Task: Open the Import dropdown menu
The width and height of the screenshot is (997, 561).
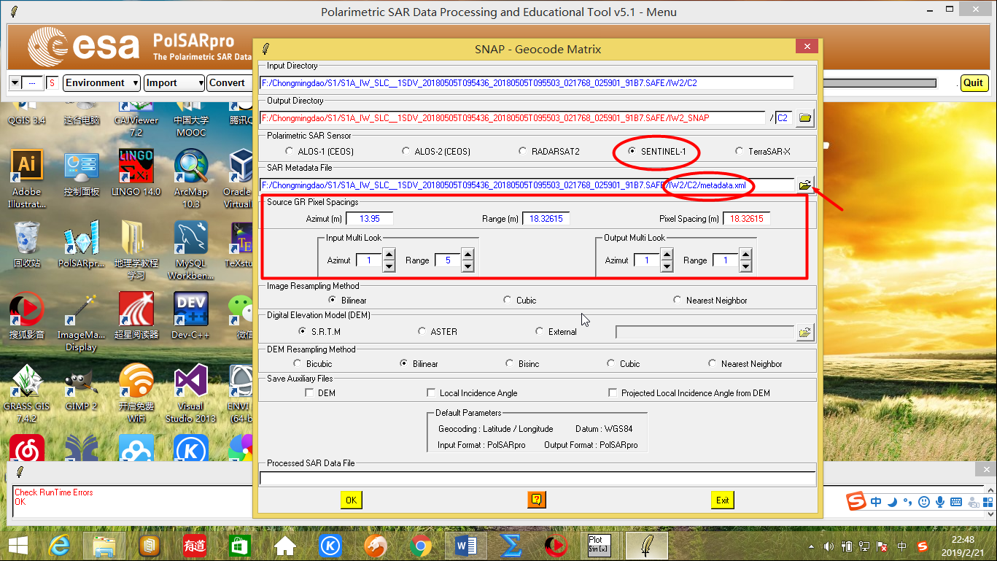Action: pyautogui.click(x=174, y=83)
